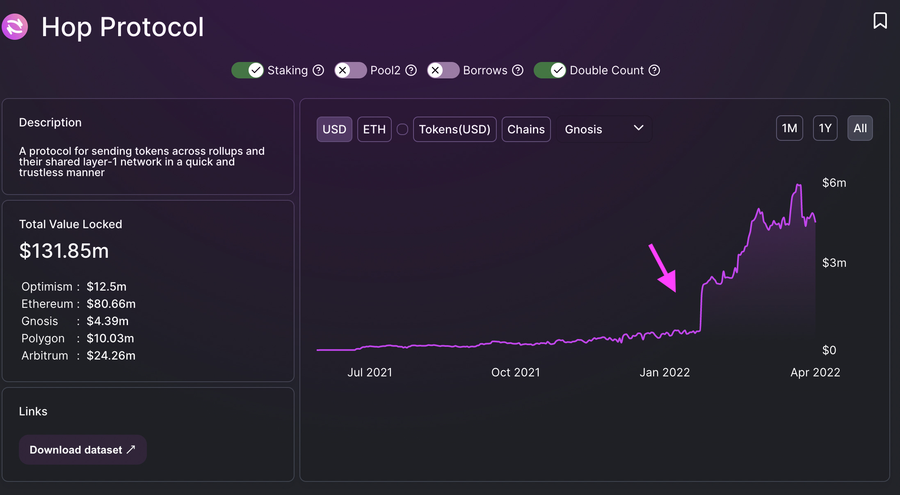Set chart range to 1M
The width and height of the screenshot is (900, 495).
coord(789,128)
